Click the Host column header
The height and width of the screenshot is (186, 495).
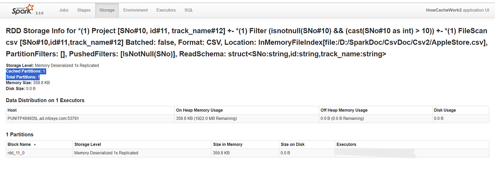tap(12, 110)
